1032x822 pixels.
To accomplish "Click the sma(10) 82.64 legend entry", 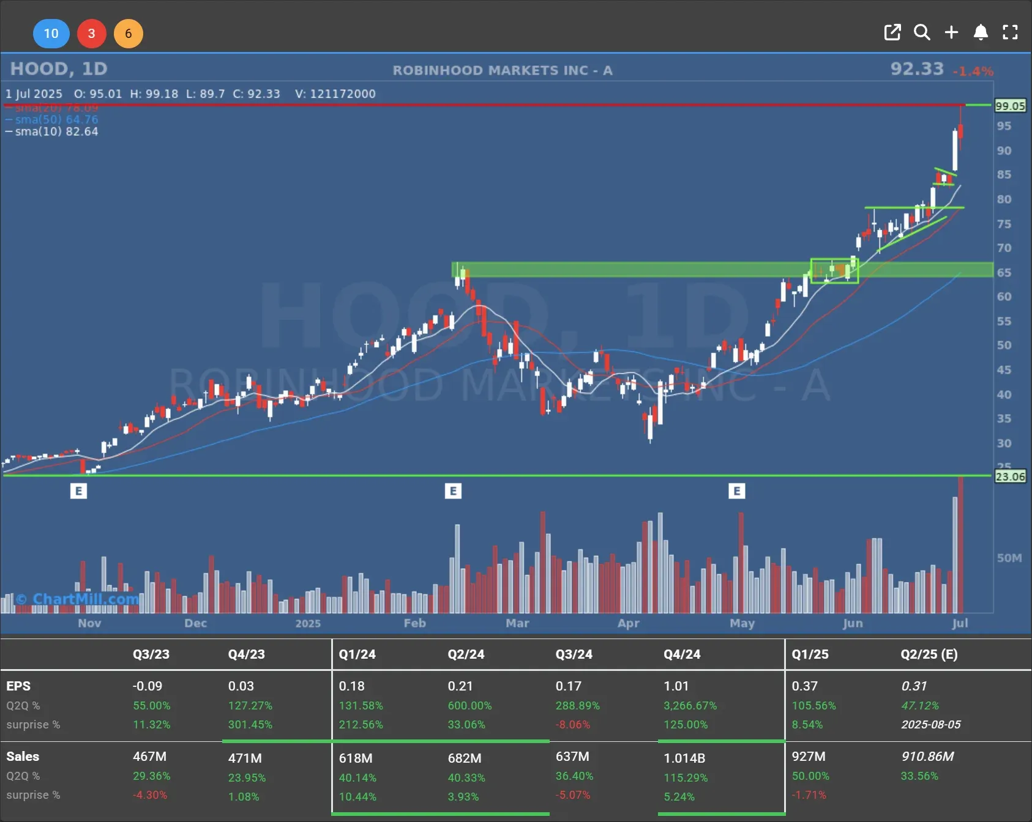I will coord(52,131).
